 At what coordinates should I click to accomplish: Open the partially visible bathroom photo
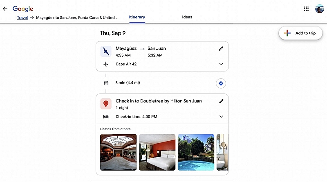coord(222,152)
